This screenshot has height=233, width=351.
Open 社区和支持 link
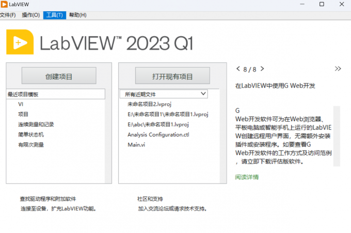150,199
